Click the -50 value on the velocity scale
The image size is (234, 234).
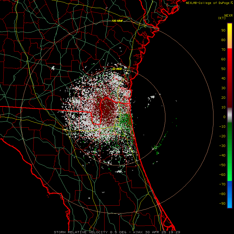222,165
